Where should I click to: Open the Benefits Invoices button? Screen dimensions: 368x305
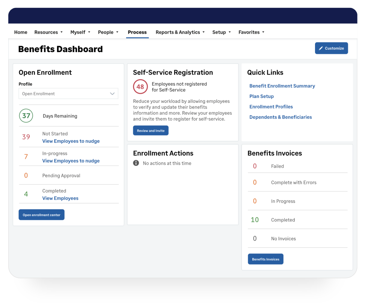point(265,259)
